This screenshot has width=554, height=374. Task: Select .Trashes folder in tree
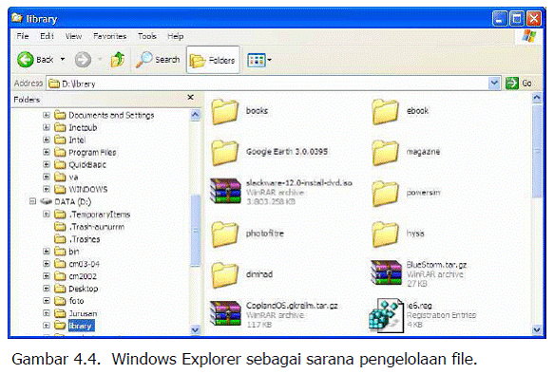click(77, 239)
